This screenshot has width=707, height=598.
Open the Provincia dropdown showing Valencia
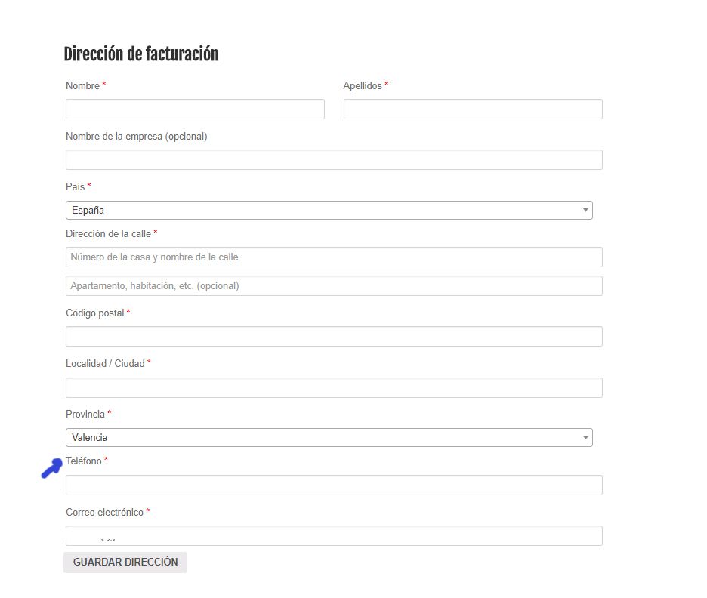tap(329, 438)
